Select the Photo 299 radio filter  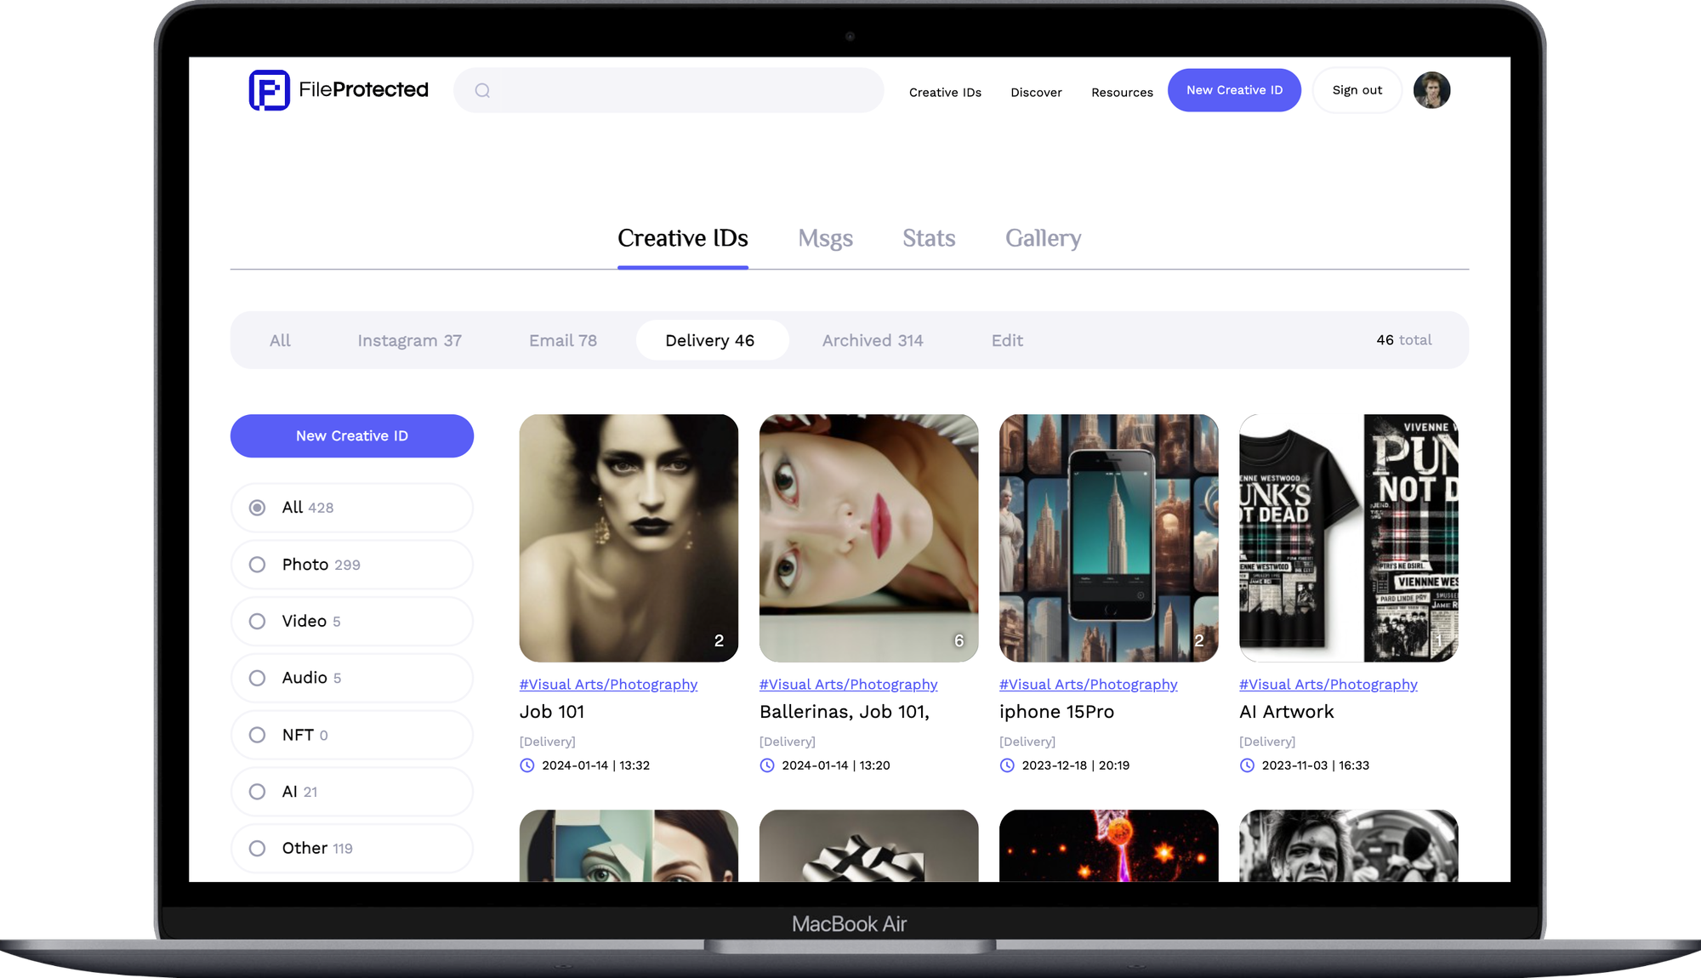tap(257, 565)
